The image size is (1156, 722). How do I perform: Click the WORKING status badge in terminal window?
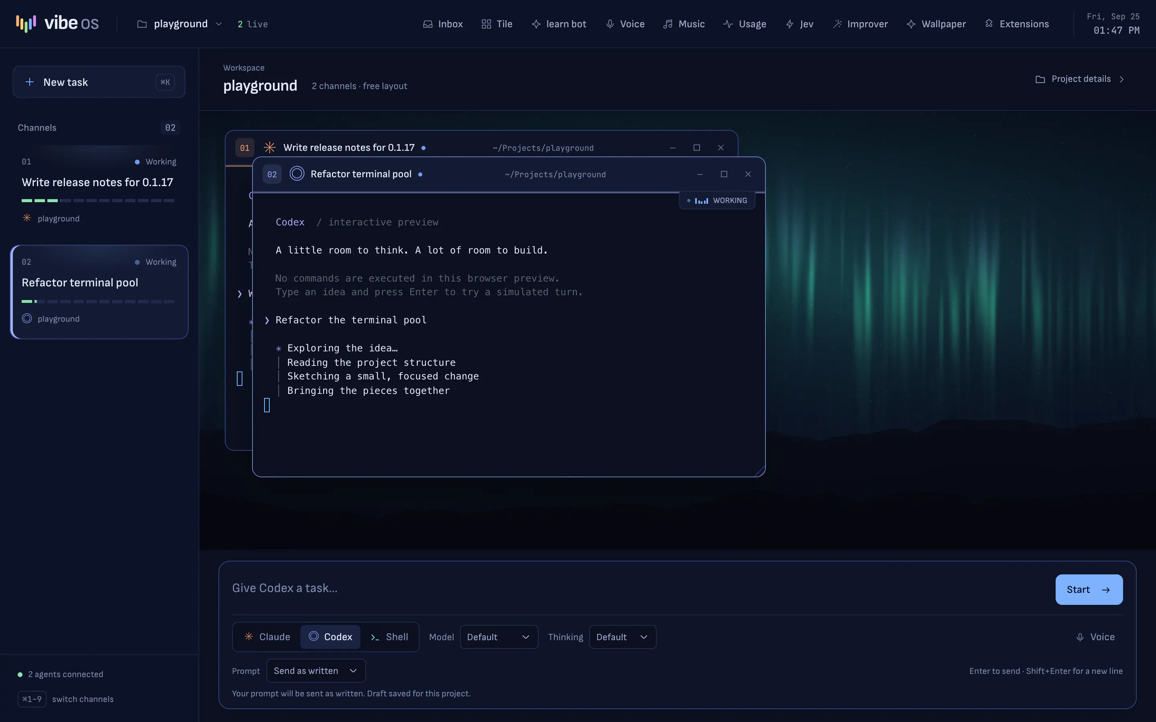pyautogui.click(x=717, y=201)
